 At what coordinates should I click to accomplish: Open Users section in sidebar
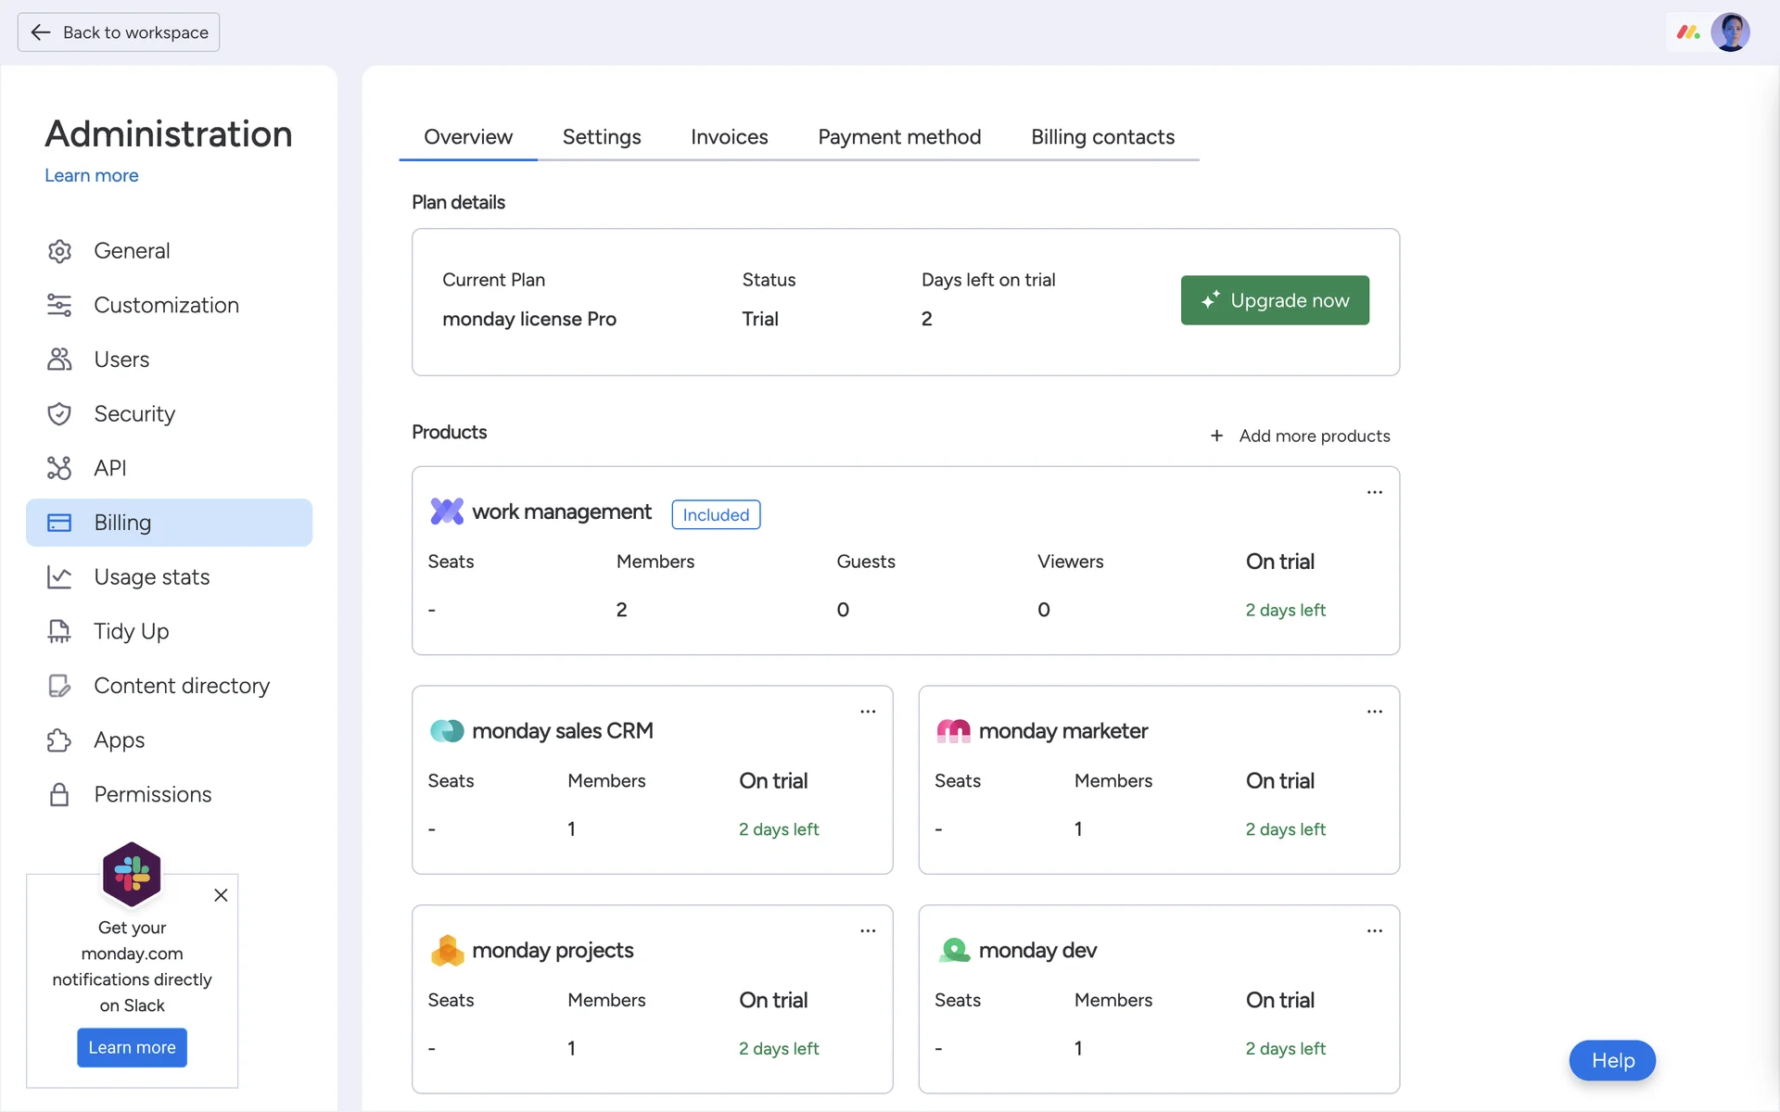coord(121,360)
